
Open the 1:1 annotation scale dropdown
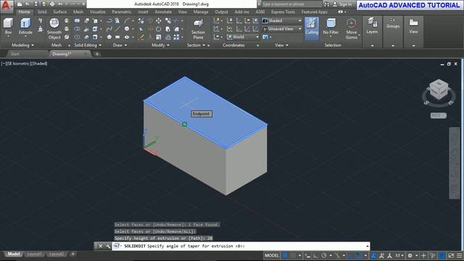click(x=399, y=255)
